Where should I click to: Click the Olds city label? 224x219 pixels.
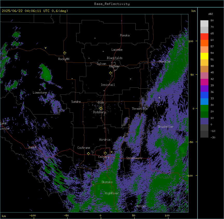[101, 102]
